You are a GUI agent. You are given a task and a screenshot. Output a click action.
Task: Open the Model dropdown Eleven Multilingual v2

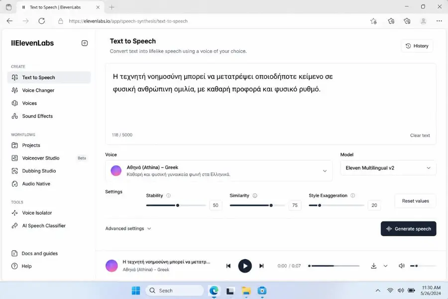coord(388,168)
